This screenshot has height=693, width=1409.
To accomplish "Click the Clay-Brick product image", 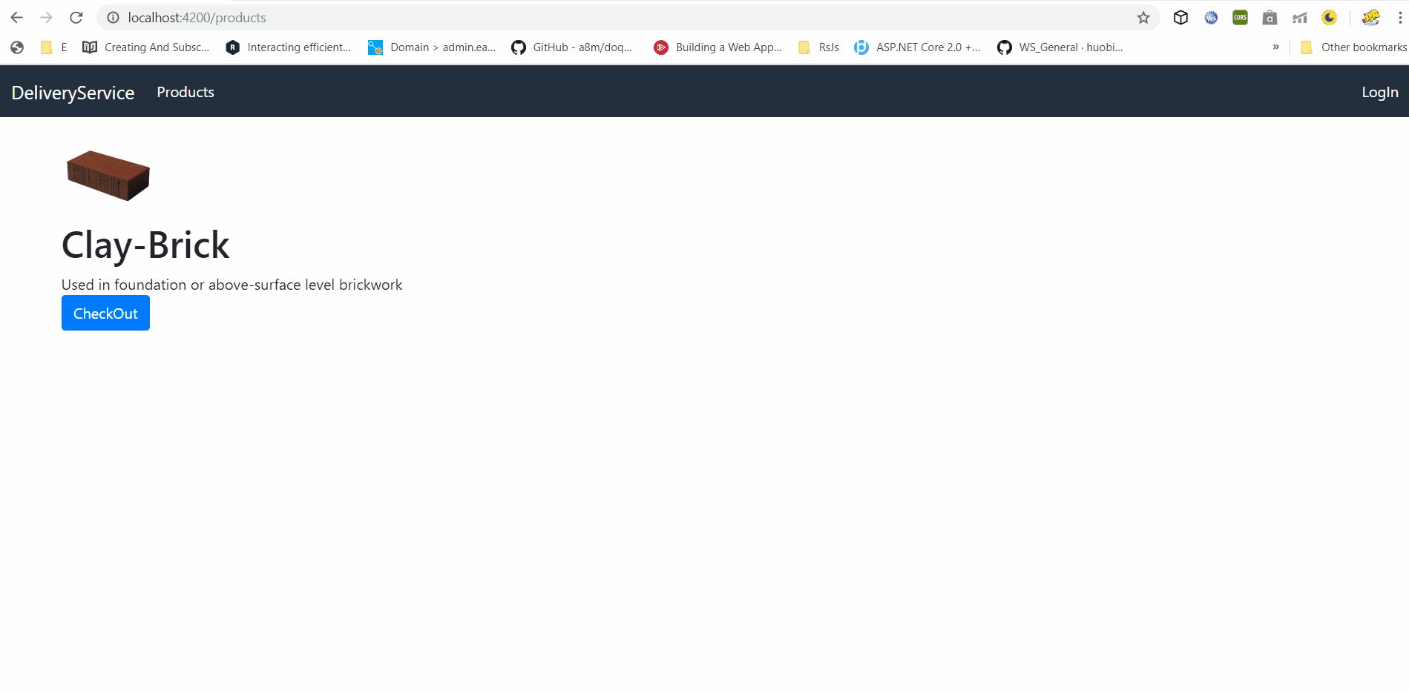I will tap(107, 175).
